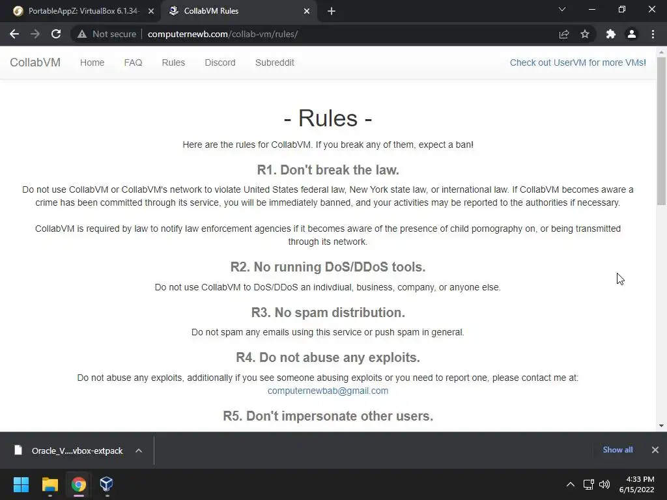This screenshot has width=667, height=500.
Task: Open the Subreddit nav link
Action: click(x=275, y=62)
